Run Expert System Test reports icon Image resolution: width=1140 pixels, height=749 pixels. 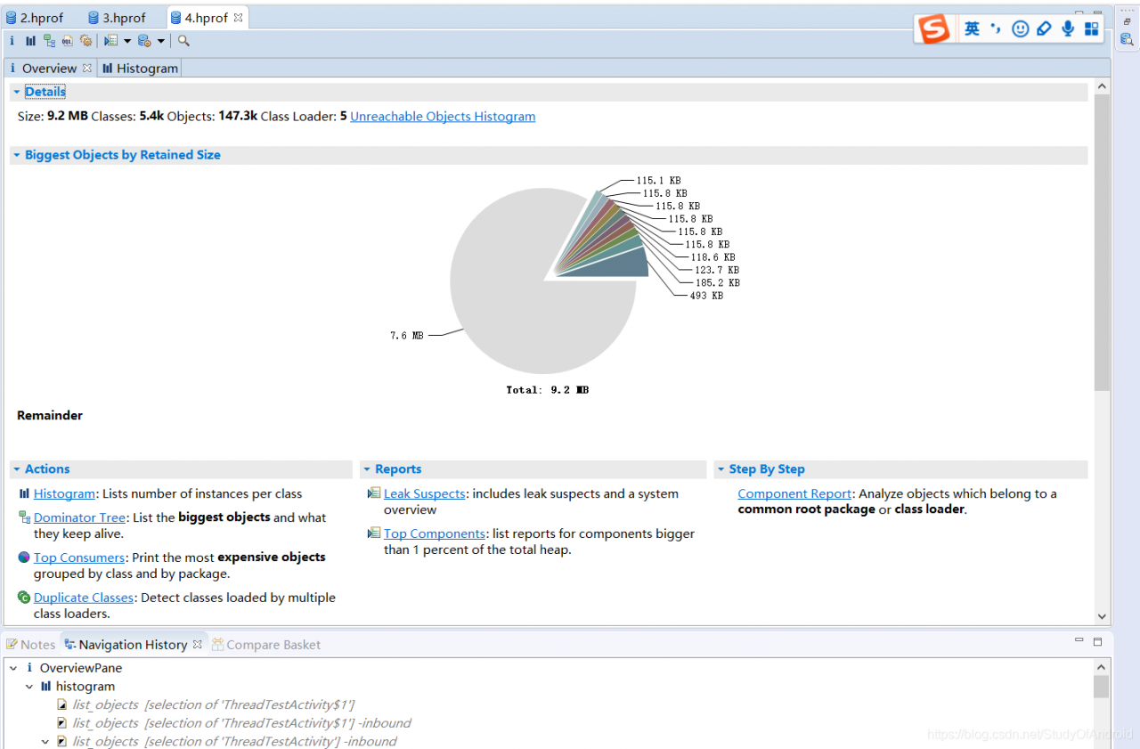coord(110,41)
